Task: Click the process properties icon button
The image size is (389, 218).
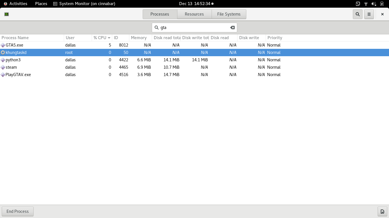Action: point(382,211)
